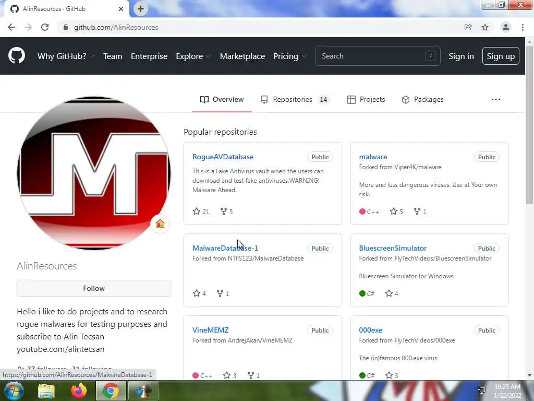Click fork count 5 on RogueAVDatabase
The height and width of the screenshot is (401, 534).
coord(226,211)
